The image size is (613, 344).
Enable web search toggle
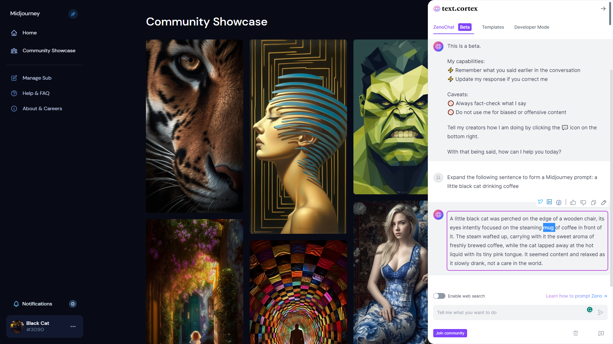pos(439,296)
